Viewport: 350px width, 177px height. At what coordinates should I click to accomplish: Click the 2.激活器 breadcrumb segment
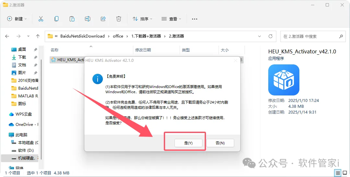(176, 36)
